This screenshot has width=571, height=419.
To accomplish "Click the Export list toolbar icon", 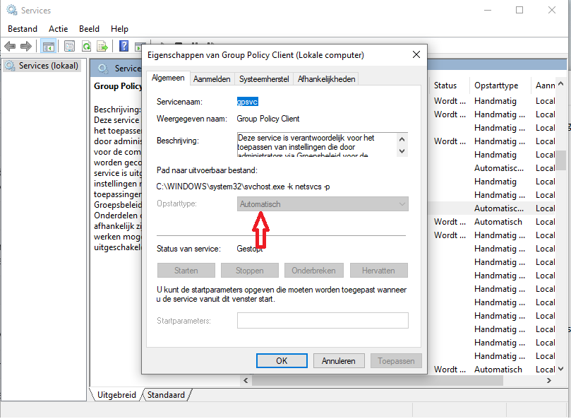I will click(102, 46).
